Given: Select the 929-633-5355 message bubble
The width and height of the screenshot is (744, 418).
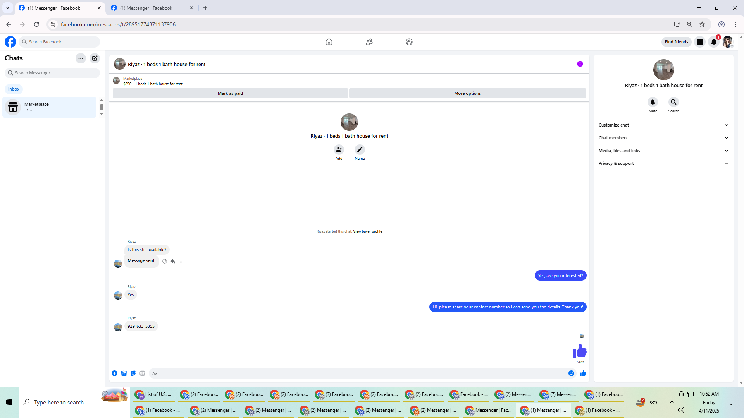Looking at the screenshot, I should click(x=141, y=326).
